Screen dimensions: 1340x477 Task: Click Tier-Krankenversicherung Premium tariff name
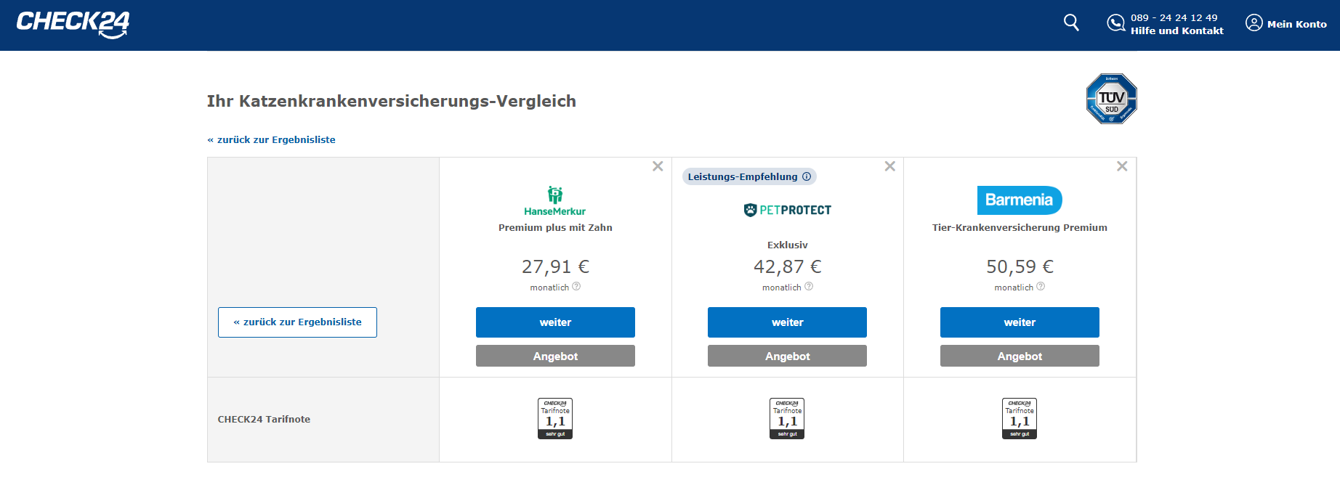[x=1020, y=227]
